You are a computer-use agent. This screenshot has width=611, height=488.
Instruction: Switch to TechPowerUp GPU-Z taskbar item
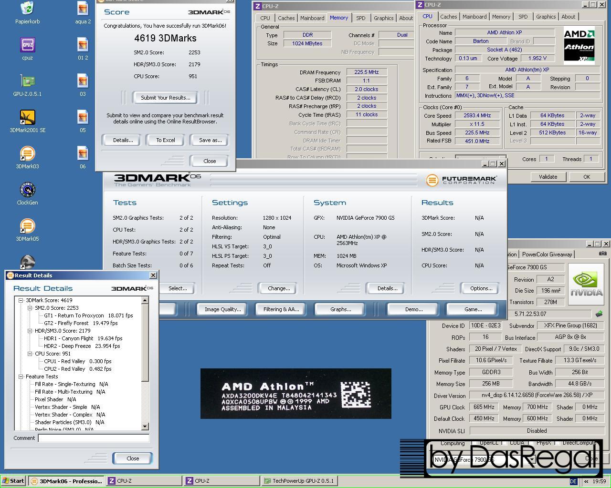pos(299,481)
